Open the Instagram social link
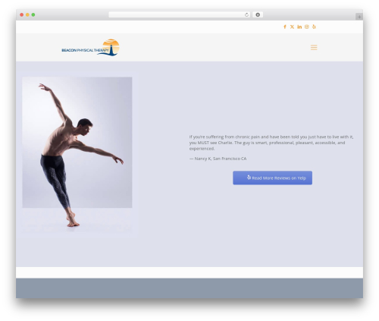This screenshot has height=321, width=379. [307, 27]
